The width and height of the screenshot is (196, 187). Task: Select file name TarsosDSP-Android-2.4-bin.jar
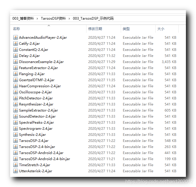[44, 159]
